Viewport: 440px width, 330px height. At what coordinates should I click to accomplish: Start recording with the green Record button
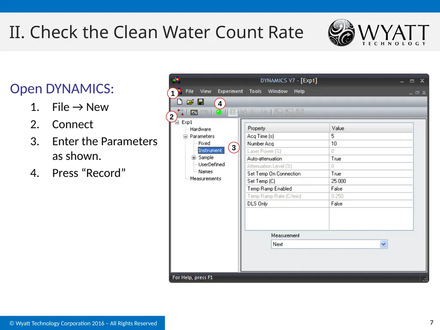click(219, 112)
